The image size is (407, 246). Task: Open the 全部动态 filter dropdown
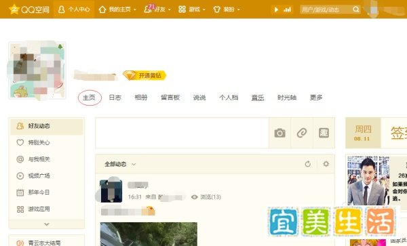[120, 165]
